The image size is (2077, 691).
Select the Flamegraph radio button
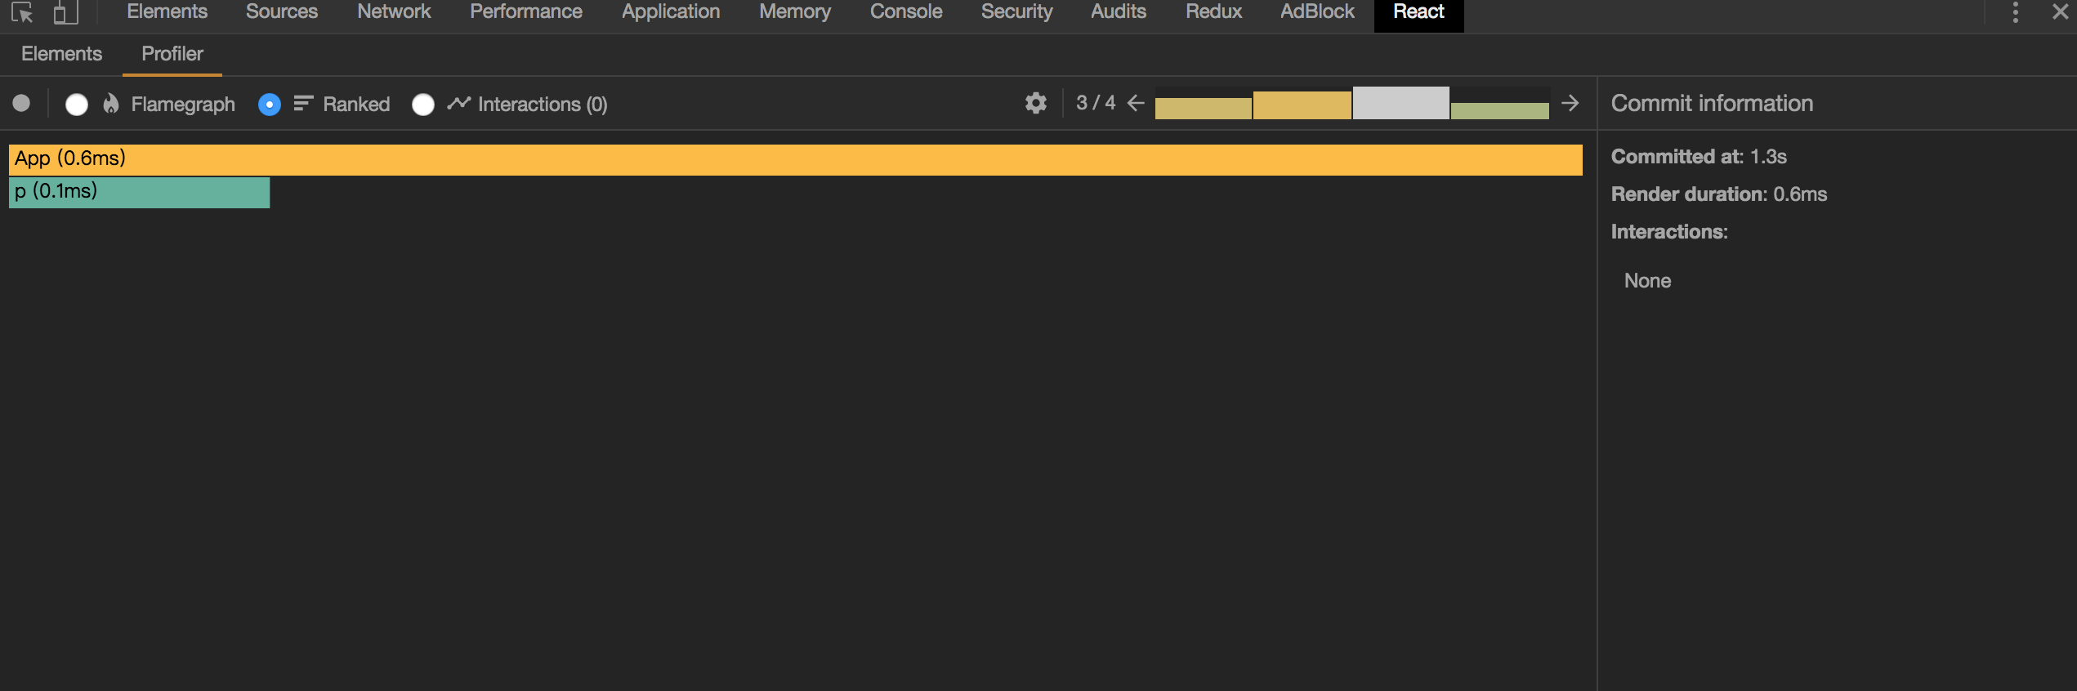(77, 105)
